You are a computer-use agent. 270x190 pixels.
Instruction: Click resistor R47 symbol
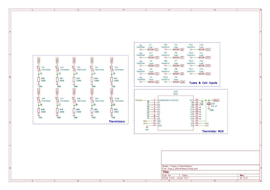[112, 80]
